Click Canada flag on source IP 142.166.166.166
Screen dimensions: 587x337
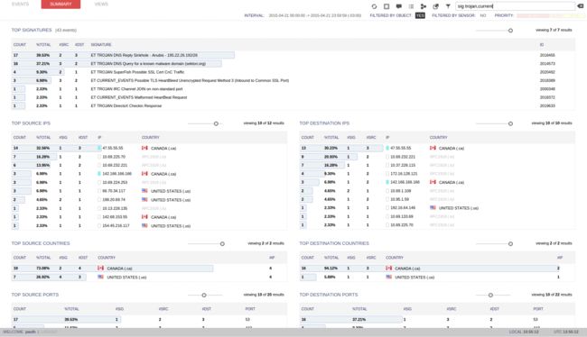144,174
